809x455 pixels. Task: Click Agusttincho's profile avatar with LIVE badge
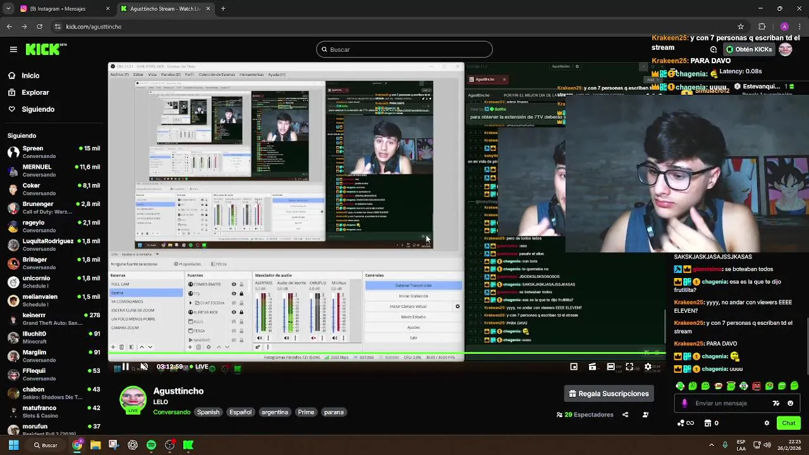[133, 400]
